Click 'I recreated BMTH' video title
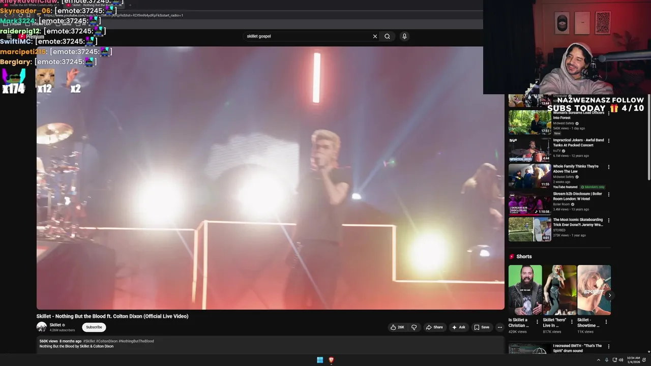Viewport: 651px width, 366px height. pos(577,348)
